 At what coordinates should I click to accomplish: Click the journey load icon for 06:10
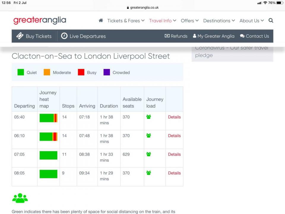[149, 136]
